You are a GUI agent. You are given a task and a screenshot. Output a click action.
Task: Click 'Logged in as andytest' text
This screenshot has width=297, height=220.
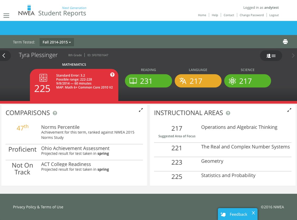pyautogui.click(x=261, y=8)
